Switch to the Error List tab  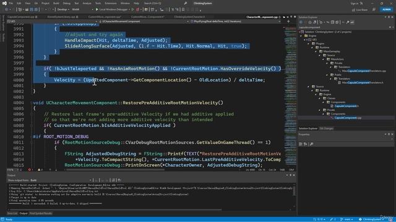(x=12, y=213)
